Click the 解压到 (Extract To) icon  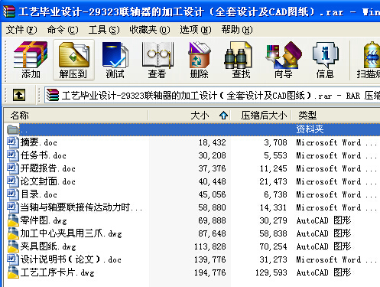pyautogui.click(x=73, y=60)
